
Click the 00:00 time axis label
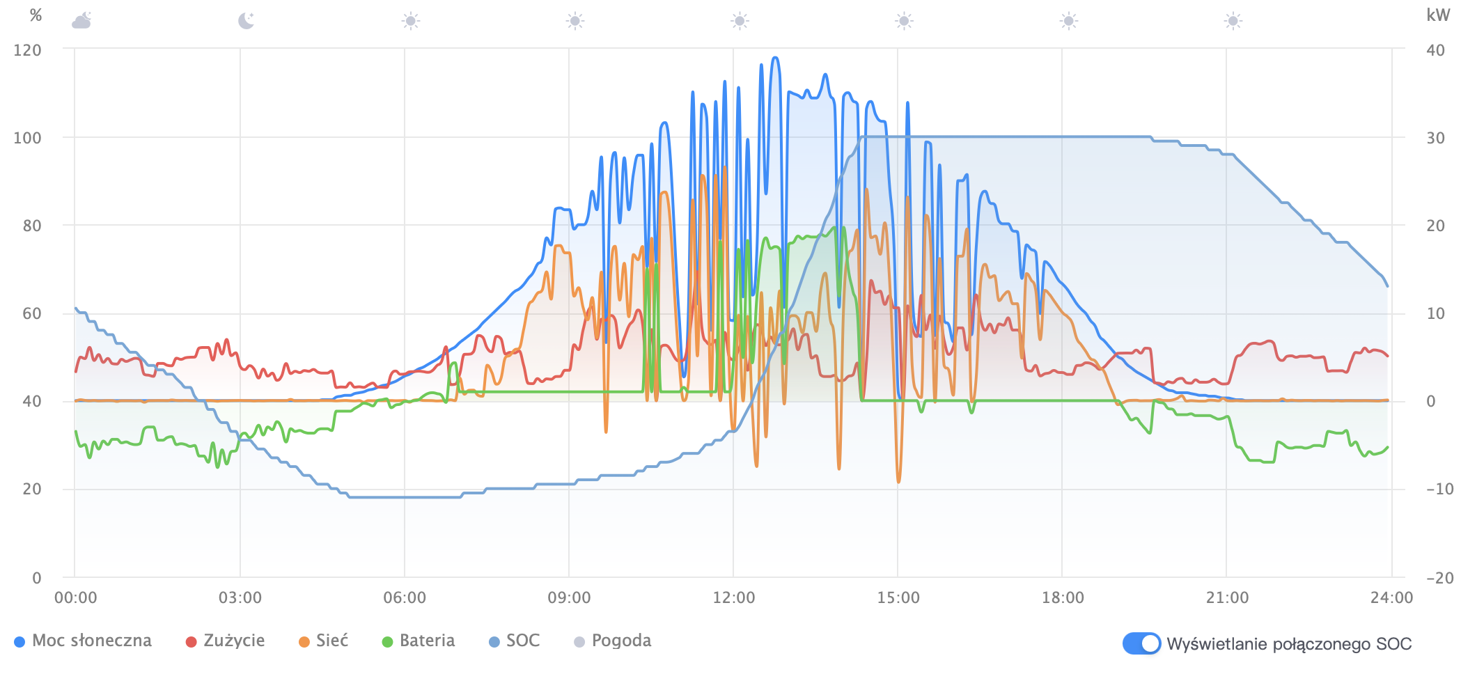tap(76, 597)
